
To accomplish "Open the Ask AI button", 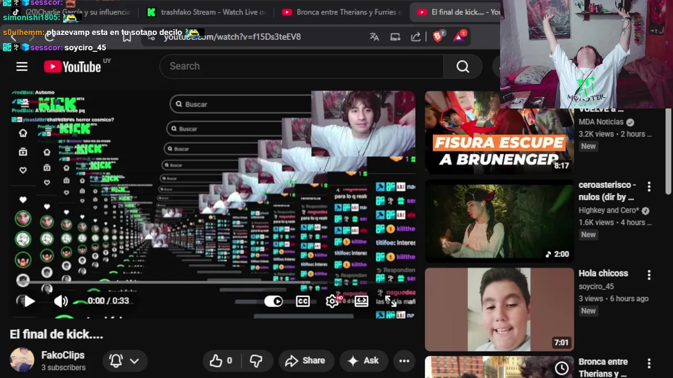I will click(x=363, y=361).
